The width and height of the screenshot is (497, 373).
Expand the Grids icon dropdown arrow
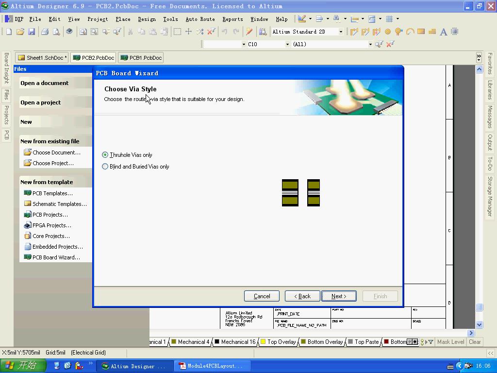[x=398, y=19]
